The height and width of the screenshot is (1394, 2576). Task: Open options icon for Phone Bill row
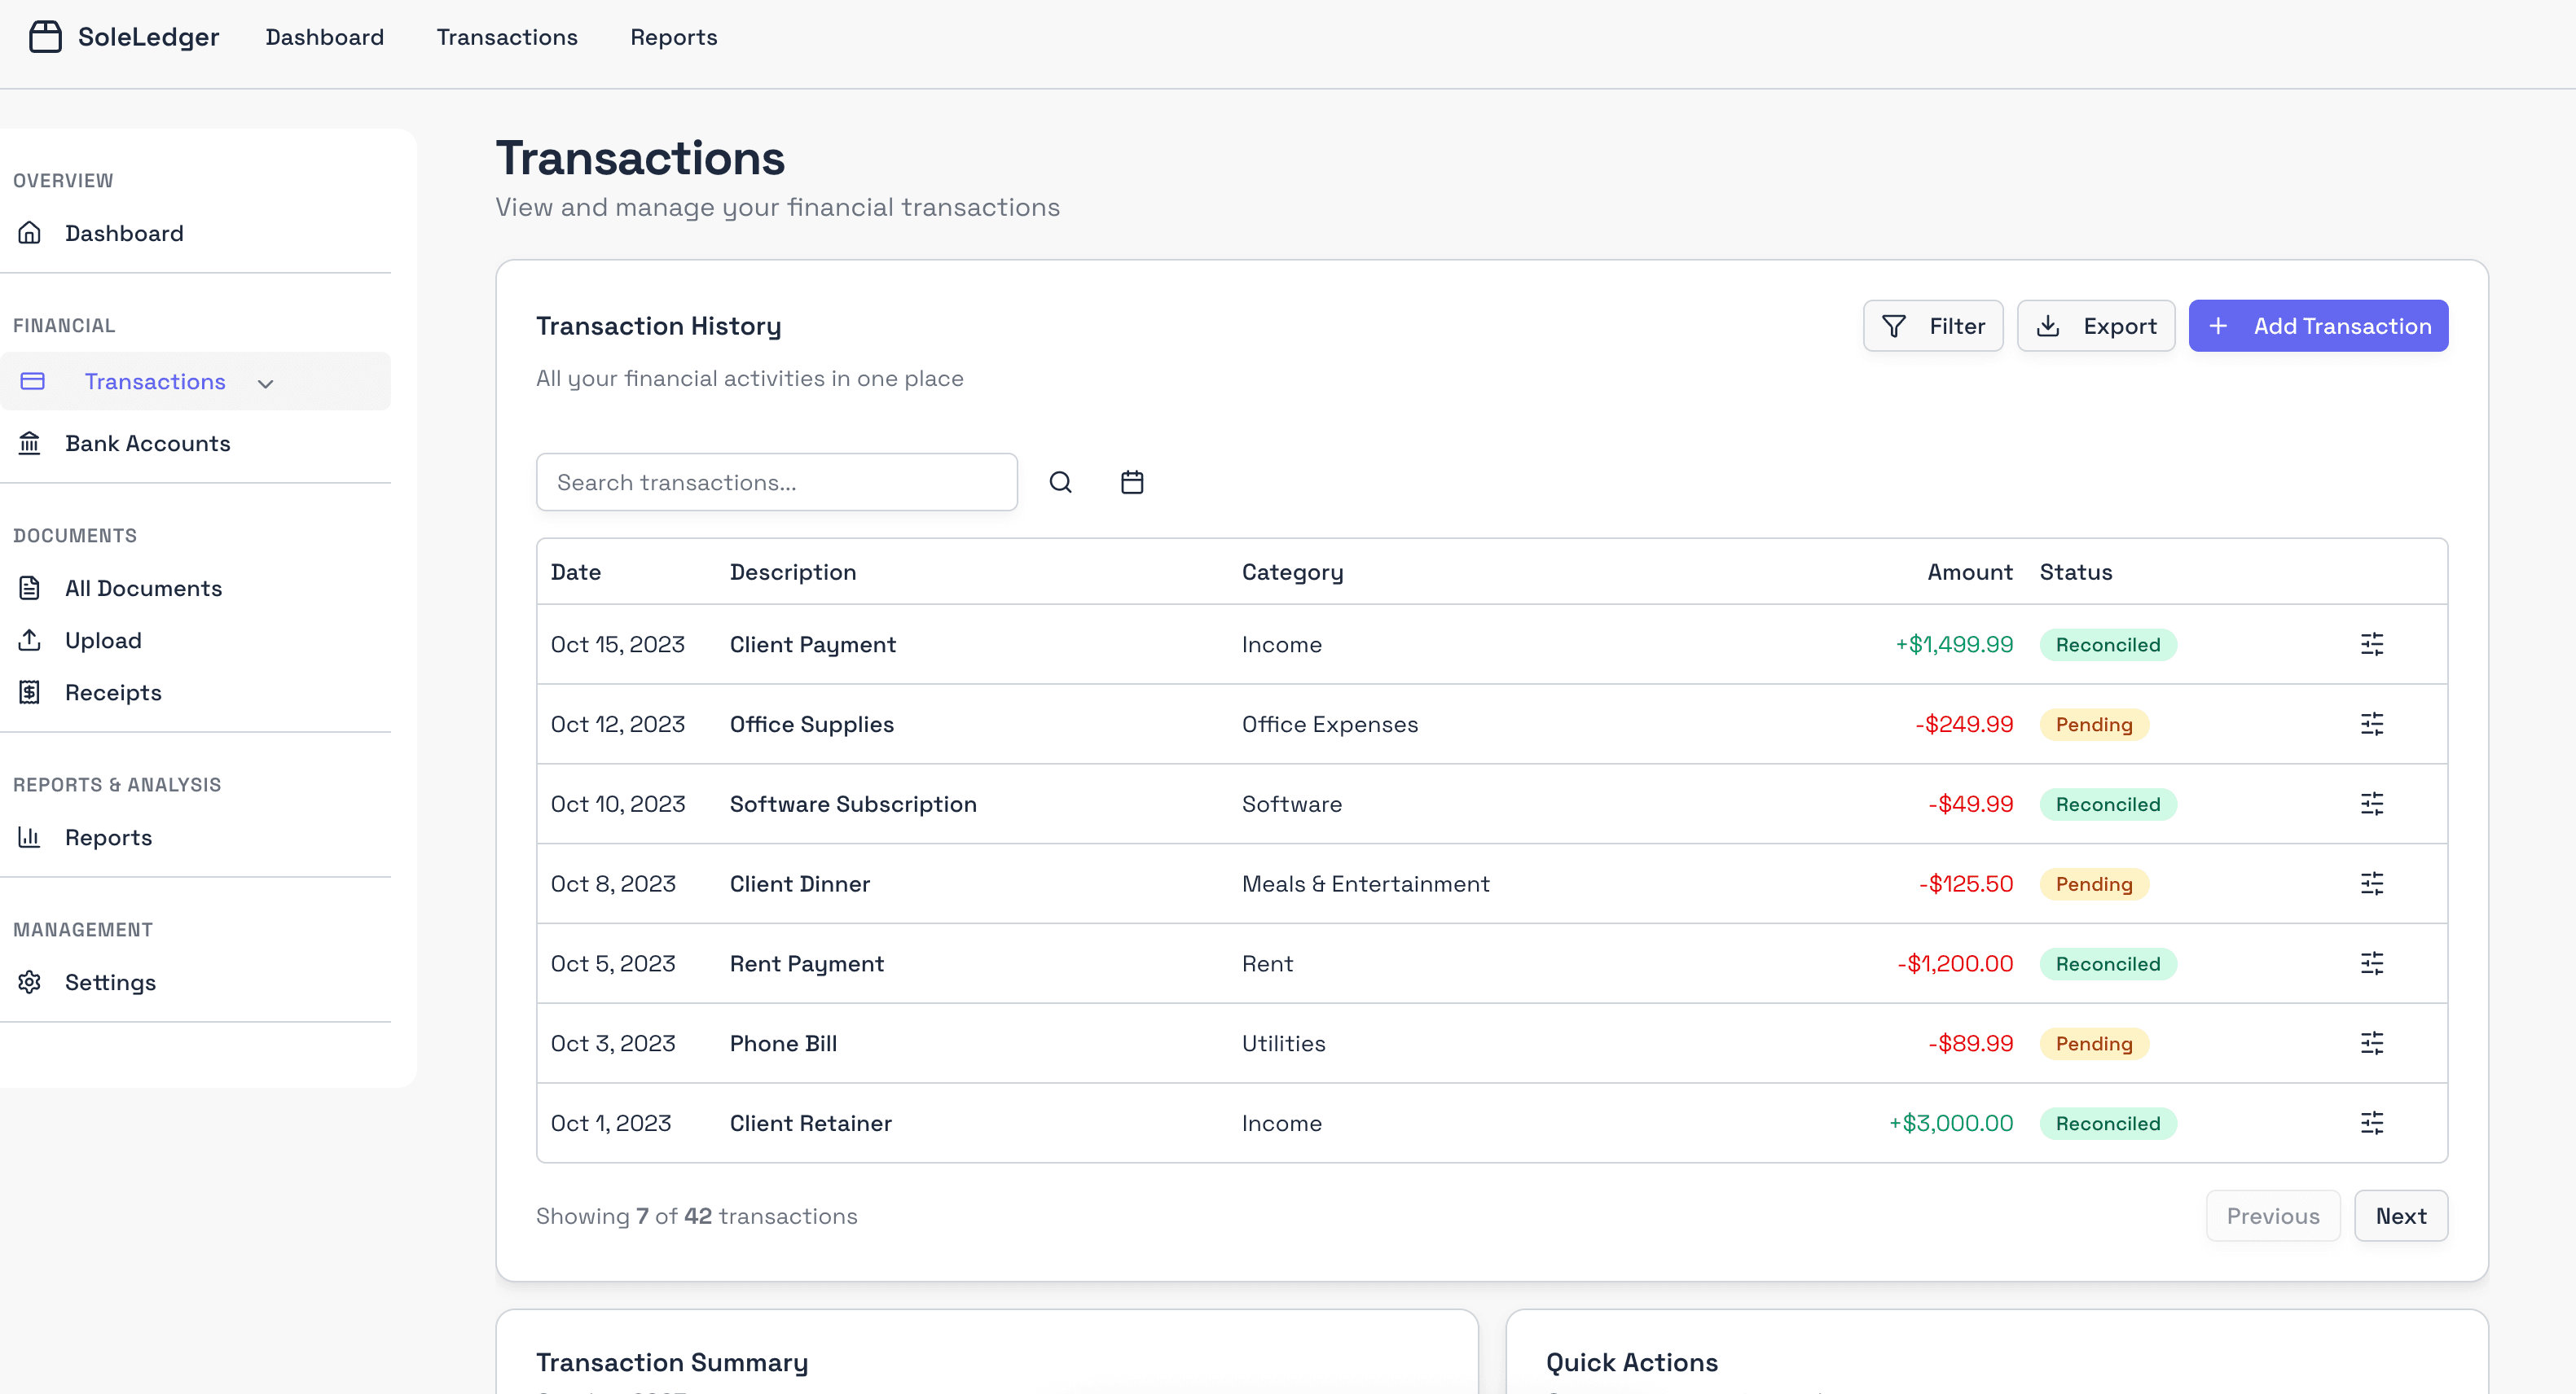pyautogui.click(x=2371, y=1043)
